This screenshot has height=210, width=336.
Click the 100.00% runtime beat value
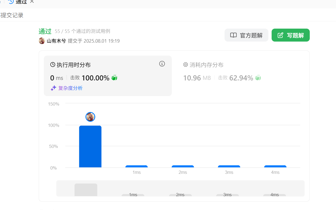click(x=95, y=78)
